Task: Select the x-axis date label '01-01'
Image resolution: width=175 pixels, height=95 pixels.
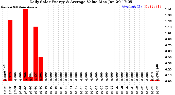Action: click(x=21, y=90)
